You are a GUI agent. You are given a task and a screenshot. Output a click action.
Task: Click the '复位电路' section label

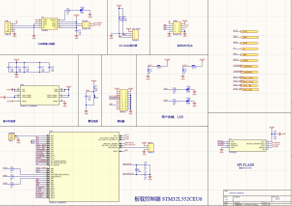(93, 121)
